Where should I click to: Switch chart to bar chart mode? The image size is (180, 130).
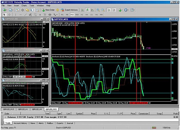point(82,10)
